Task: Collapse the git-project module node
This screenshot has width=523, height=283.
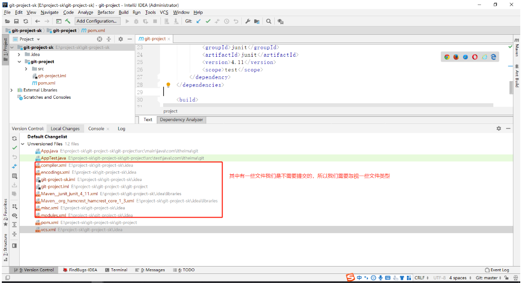Action: coord(19,62)
